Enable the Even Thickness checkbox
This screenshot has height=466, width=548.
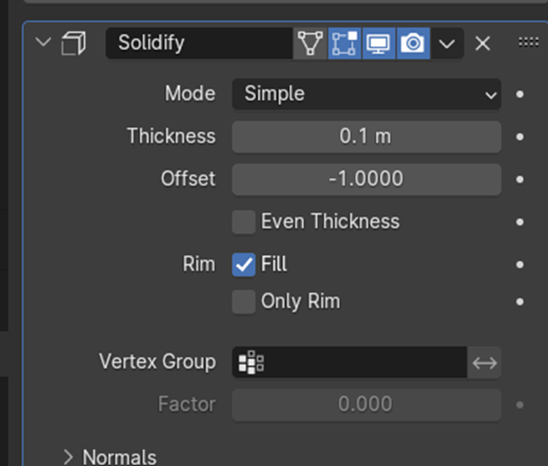pyautogui.click(x=244, y=222)
